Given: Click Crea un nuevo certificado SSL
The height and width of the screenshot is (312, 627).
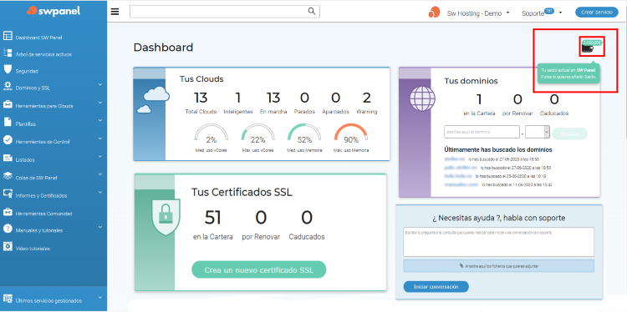Looking at the screenshot, I should point(258,270).
